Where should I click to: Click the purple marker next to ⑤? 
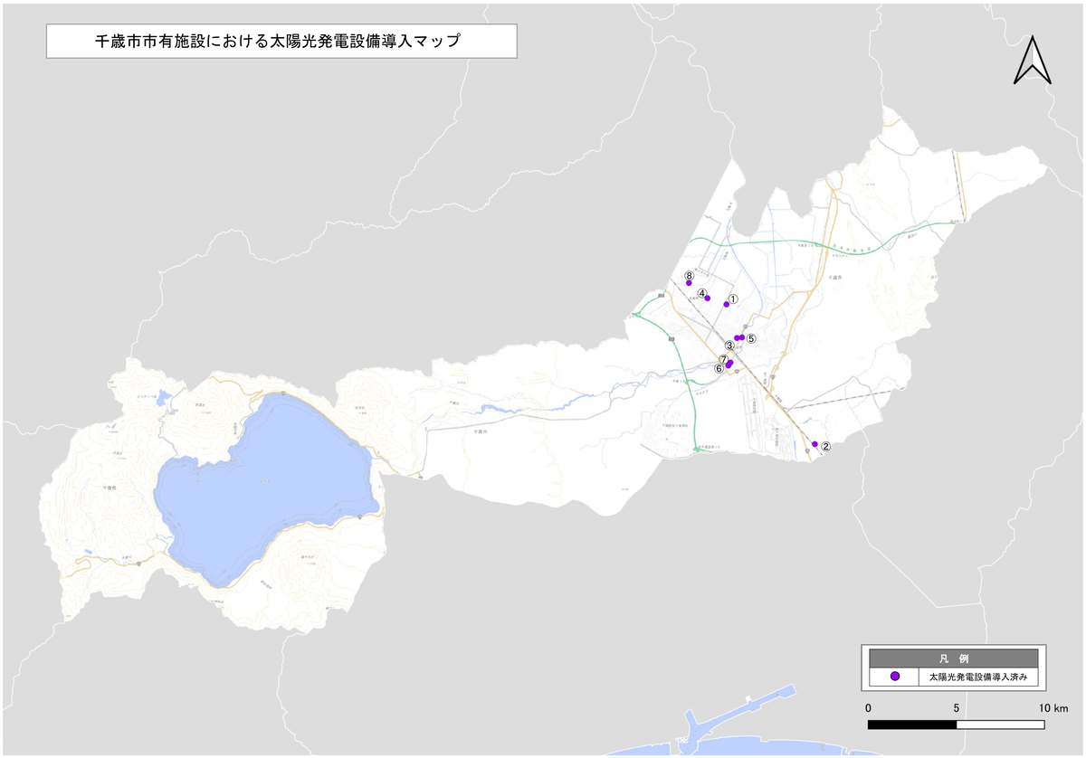741,337
